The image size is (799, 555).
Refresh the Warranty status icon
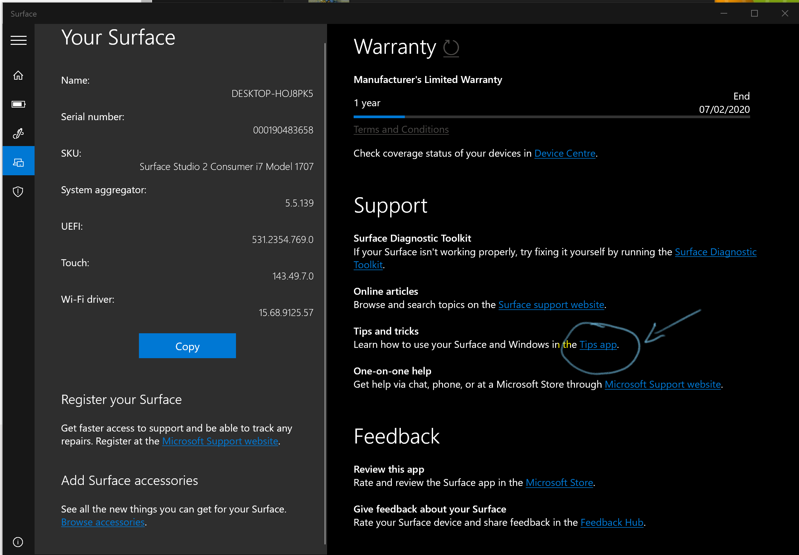point(451,47)
